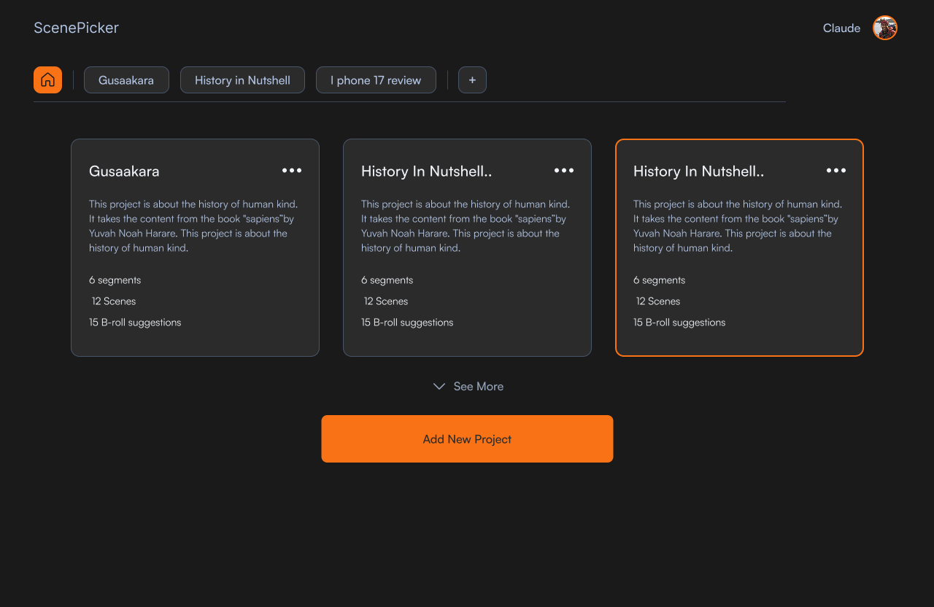Click the ScenePicker logo text
The image size is (934, 607).
click(76, 28)
